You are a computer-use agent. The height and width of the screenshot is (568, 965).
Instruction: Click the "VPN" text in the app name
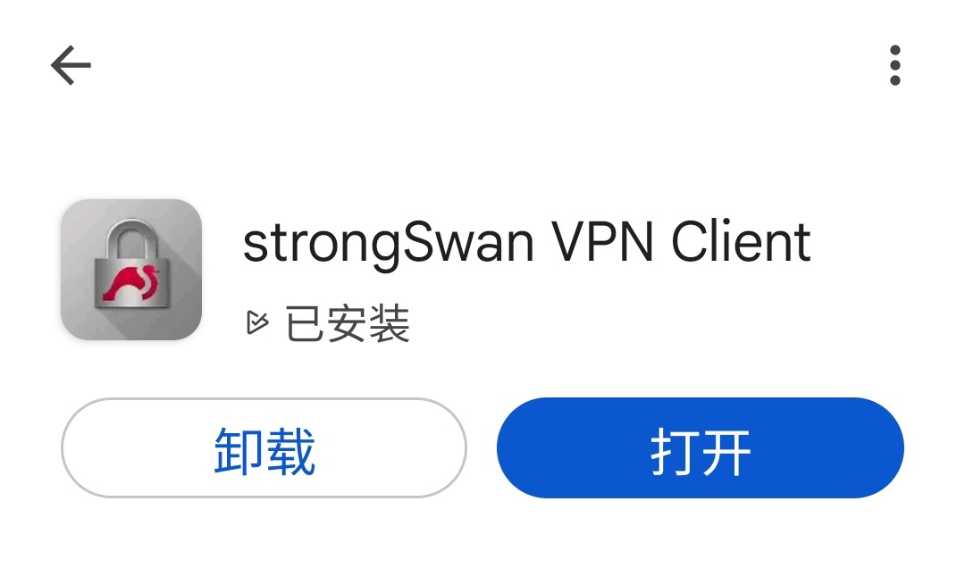click(x=602, y=242)
